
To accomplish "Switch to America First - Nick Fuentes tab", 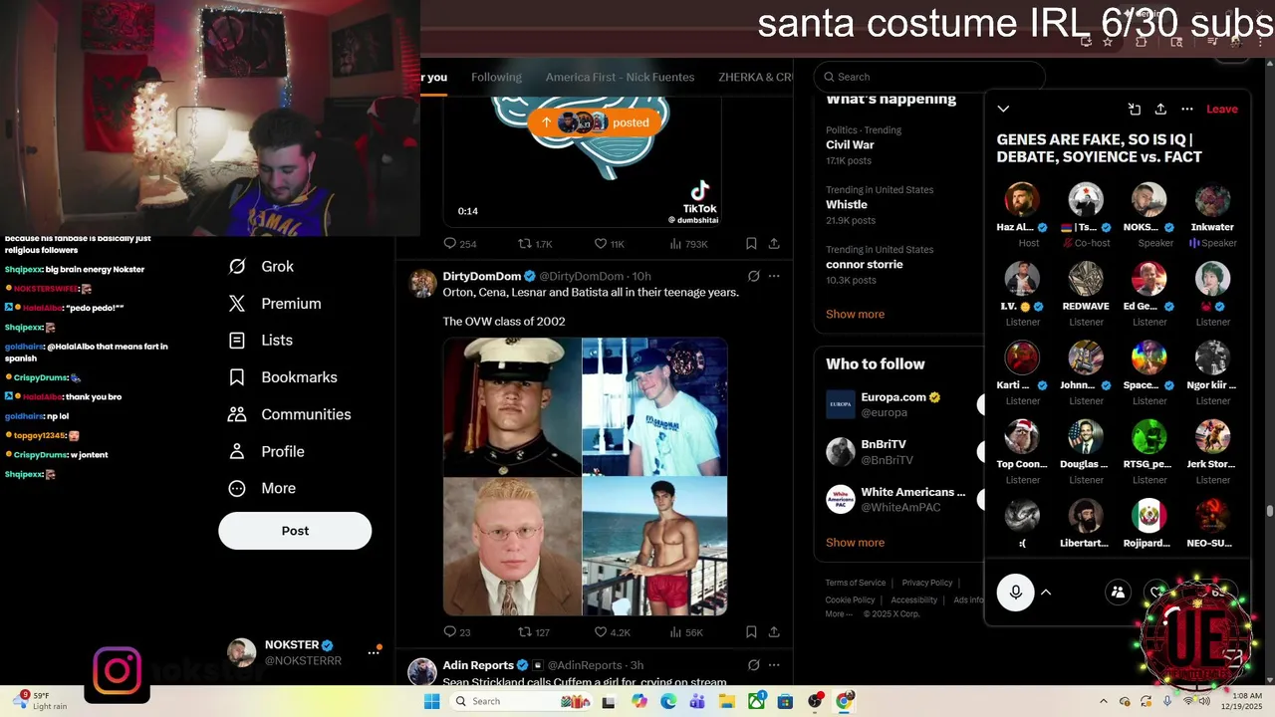I will point(620,77).
